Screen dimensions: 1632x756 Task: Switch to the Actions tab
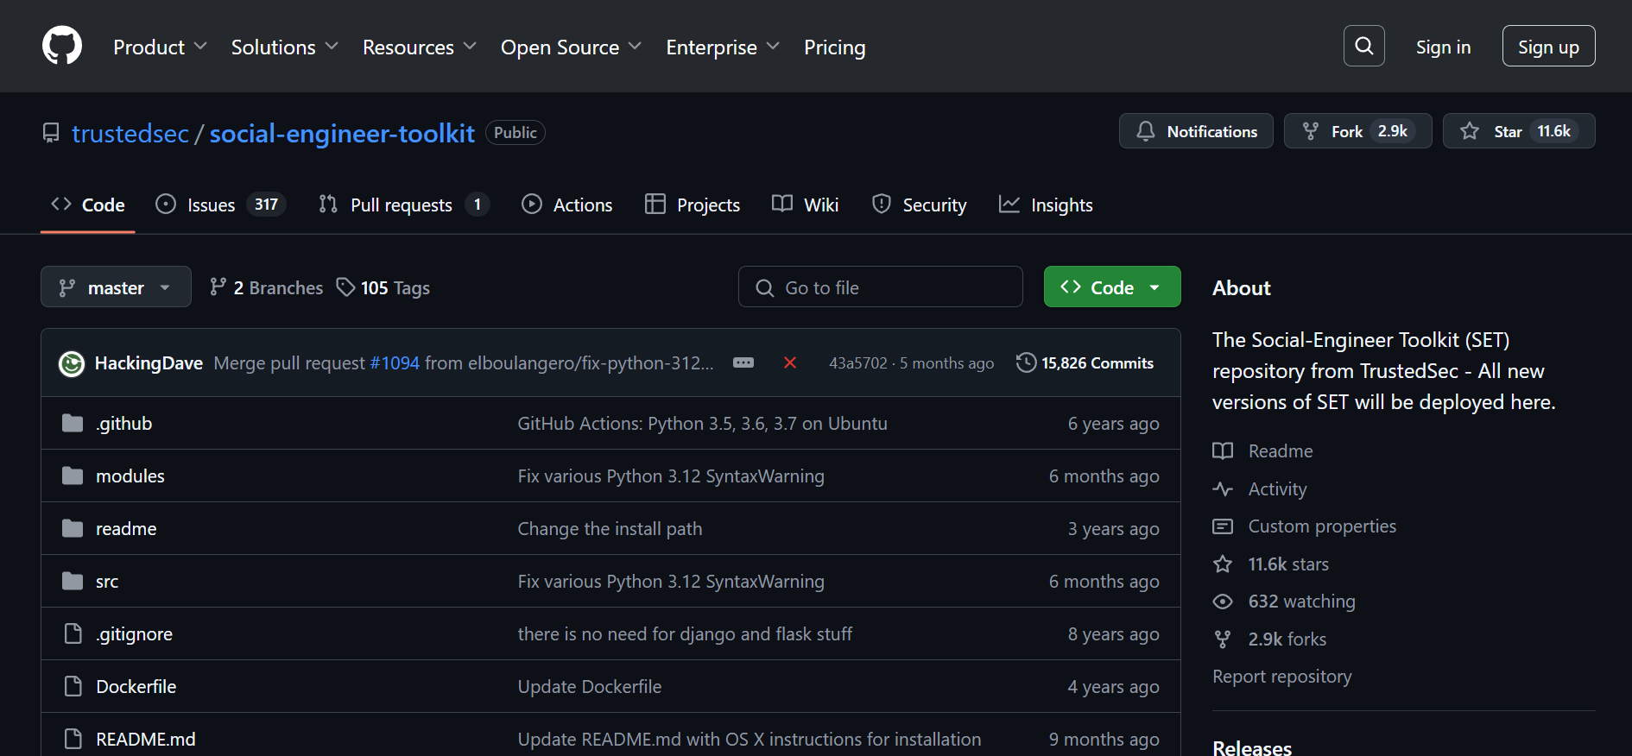(x=567, y=205)
